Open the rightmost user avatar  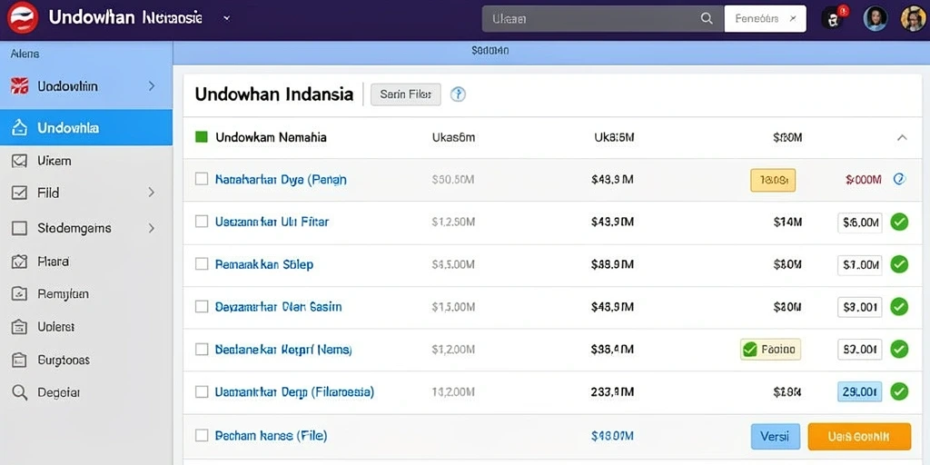(x=913, y=18)
